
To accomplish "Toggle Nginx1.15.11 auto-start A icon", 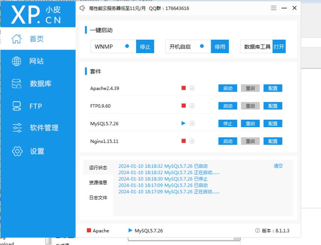I will [x=192, y=141].
